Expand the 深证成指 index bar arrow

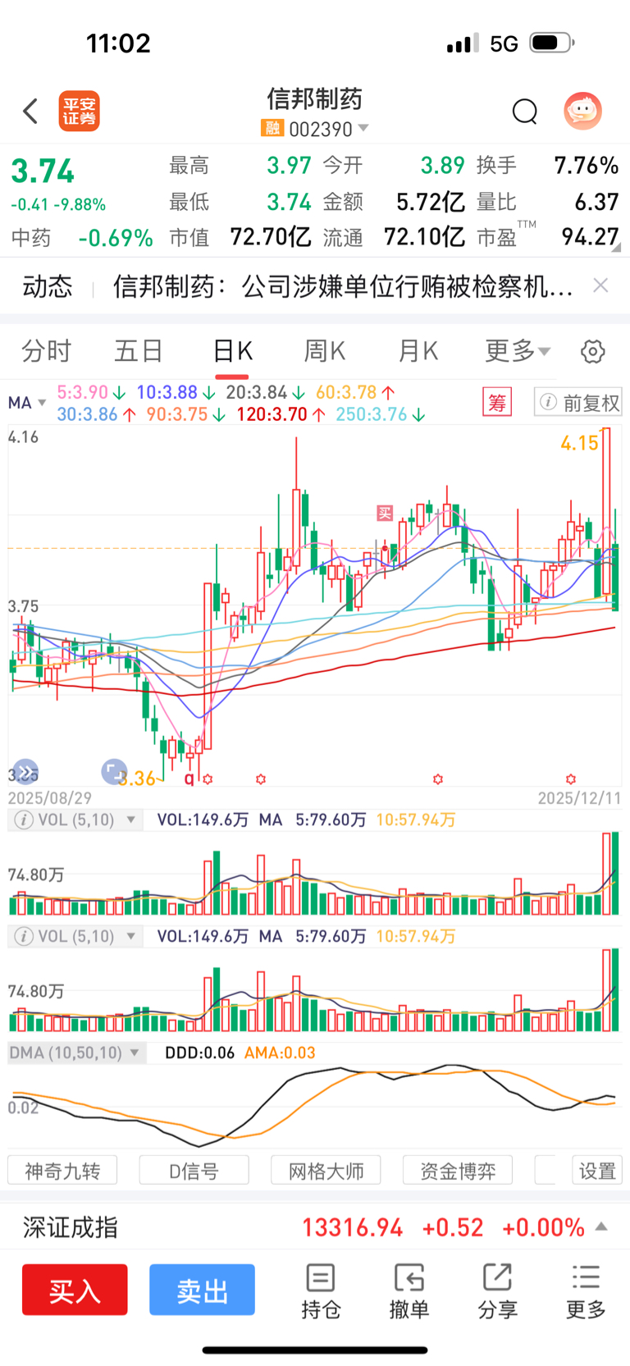(x=601, y=1227)
